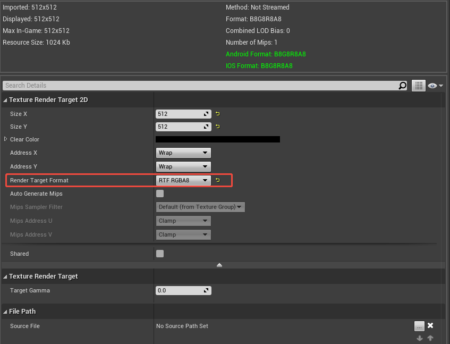Open the property matrix grid view icon

[419, 85]
